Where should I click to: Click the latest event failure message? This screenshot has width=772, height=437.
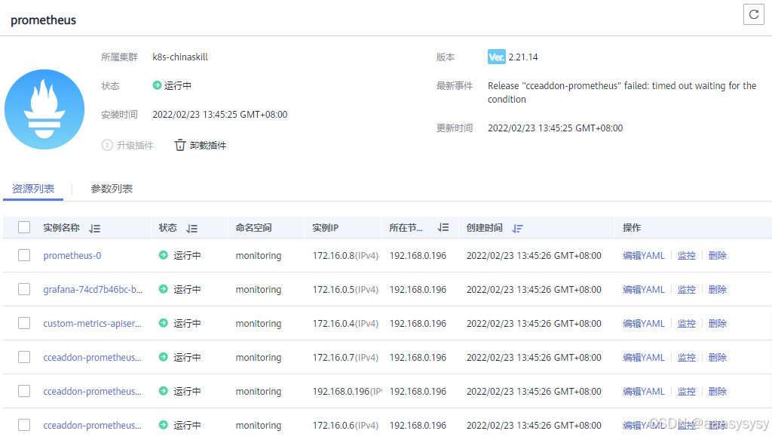(622, 92)
